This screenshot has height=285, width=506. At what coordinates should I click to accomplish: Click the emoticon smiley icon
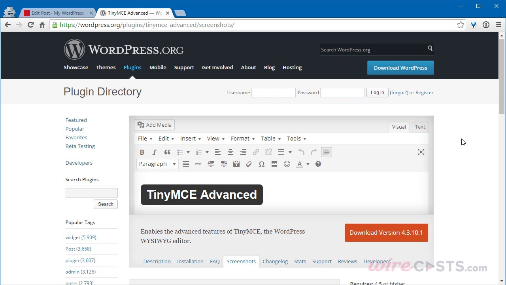click(x=287, y=164)
